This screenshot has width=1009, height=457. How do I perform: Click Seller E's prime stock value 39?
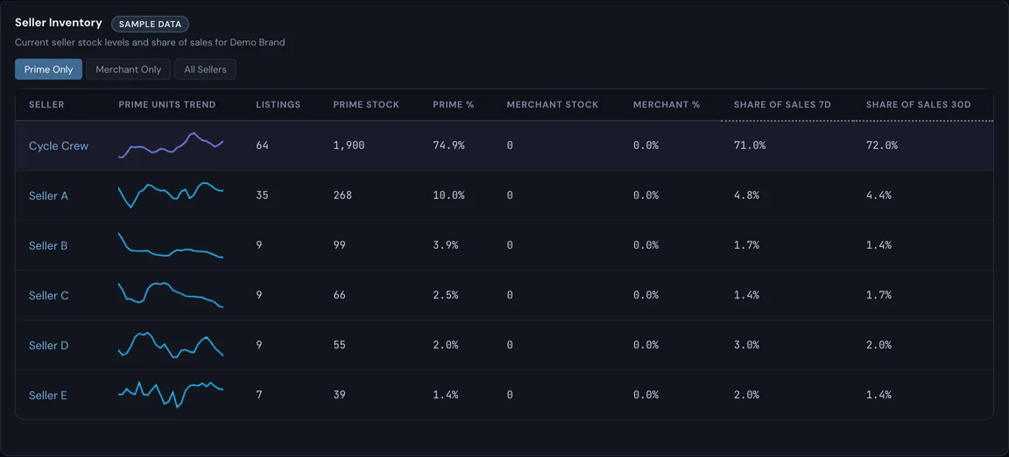(x=339, y=395)
